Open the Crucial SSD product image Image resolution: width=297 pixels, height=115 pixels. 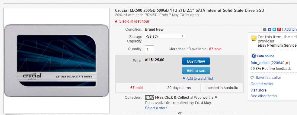coord(56,61)
